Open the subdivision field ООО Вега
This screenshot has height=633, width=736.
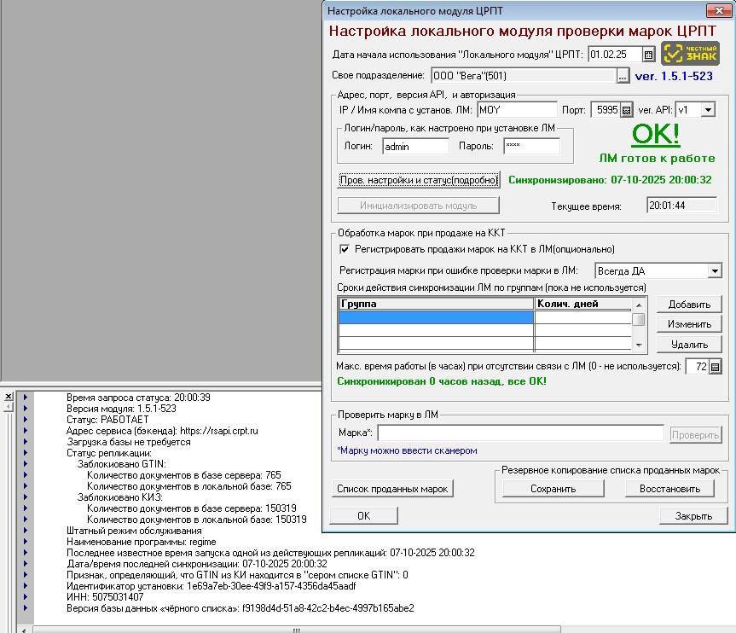[x=523, y=76]
